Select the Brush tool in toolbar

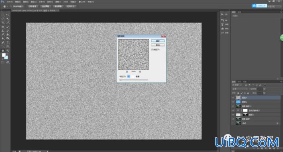click(8, 27)
